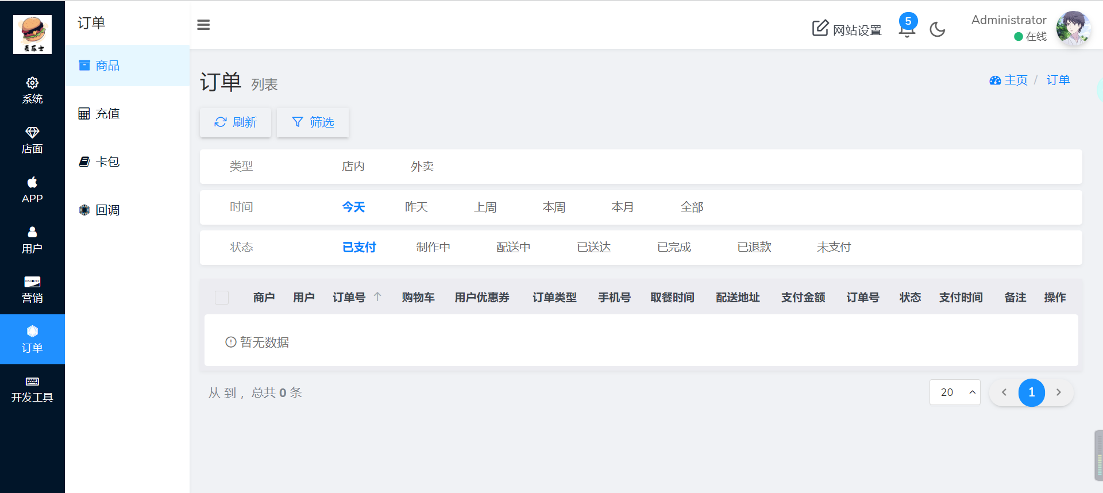Click the 商户 column header
1103x493 pixels.
[x=264, y=298]
